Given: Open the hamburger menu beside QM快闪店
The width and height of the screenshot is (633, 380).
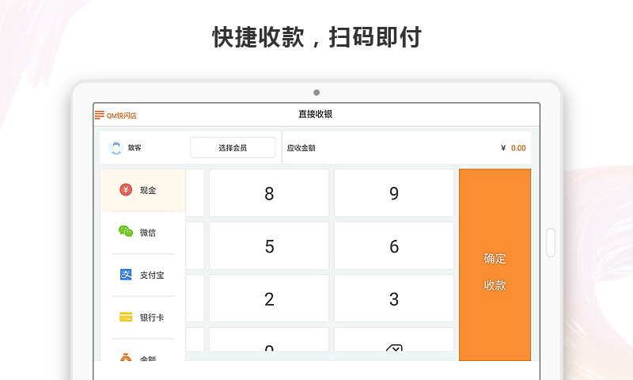Looking at the screenshot, I should 99,115.
